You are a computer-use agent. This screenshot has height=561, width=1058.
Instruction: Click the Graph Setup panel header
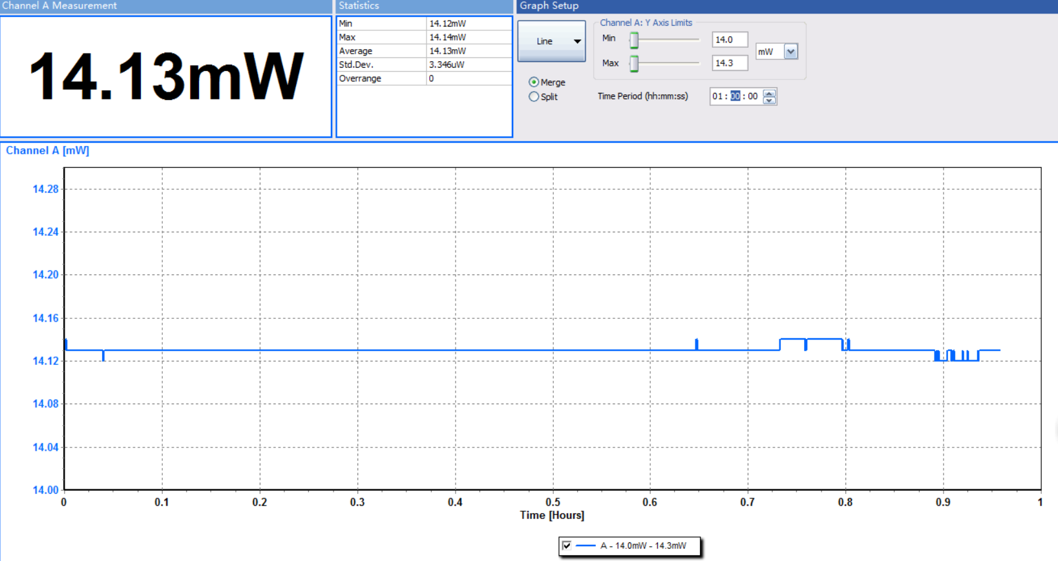[x=786, y=6]
